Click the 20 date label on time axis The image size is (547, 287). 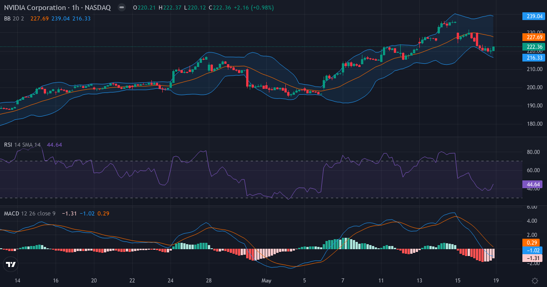click(94, 281)
